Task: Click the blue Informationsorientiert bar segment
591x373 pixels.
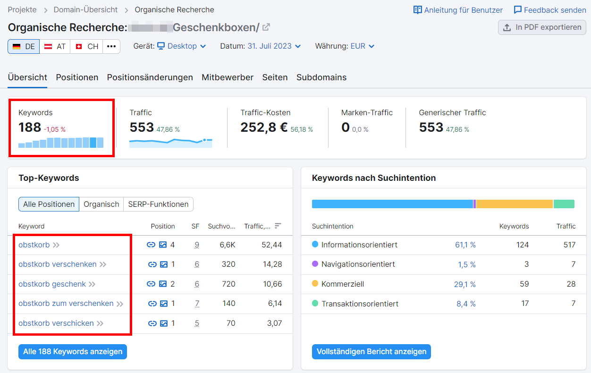Action: pyautogui.click(x=392, y=203)
